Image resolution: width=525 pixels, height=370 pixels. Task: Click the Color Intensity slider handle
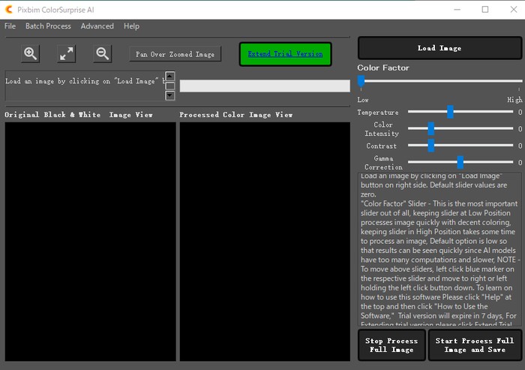tap(431, 128)
